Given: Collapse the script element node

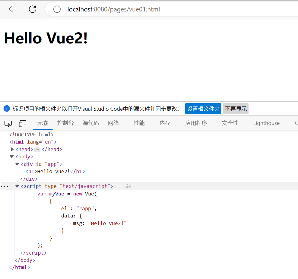Looking at the screenshot, I should click(x=17, y=186).
